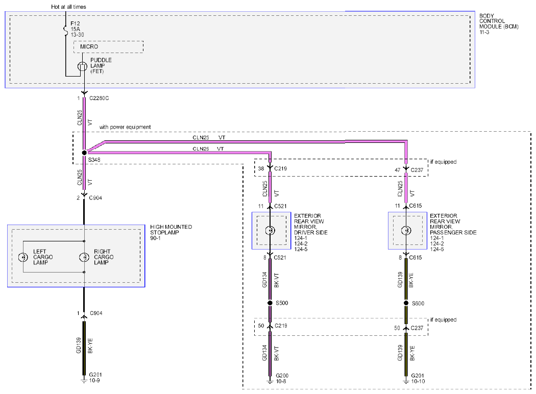Click 'CLN25 VT' label on uppermost horizontal wire
Viewport: 536px width, 394px height.
point(209,137)
